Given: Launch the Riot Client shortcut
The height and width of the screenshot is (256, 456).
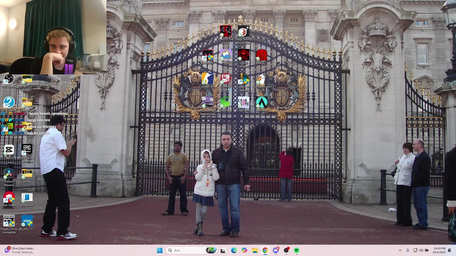Looking at the screenshot, I should tap(9, 199).
